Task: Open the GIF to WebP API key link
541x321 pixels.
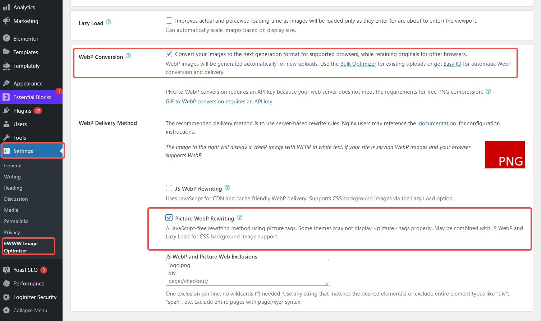Action: [x=219, y=102]
